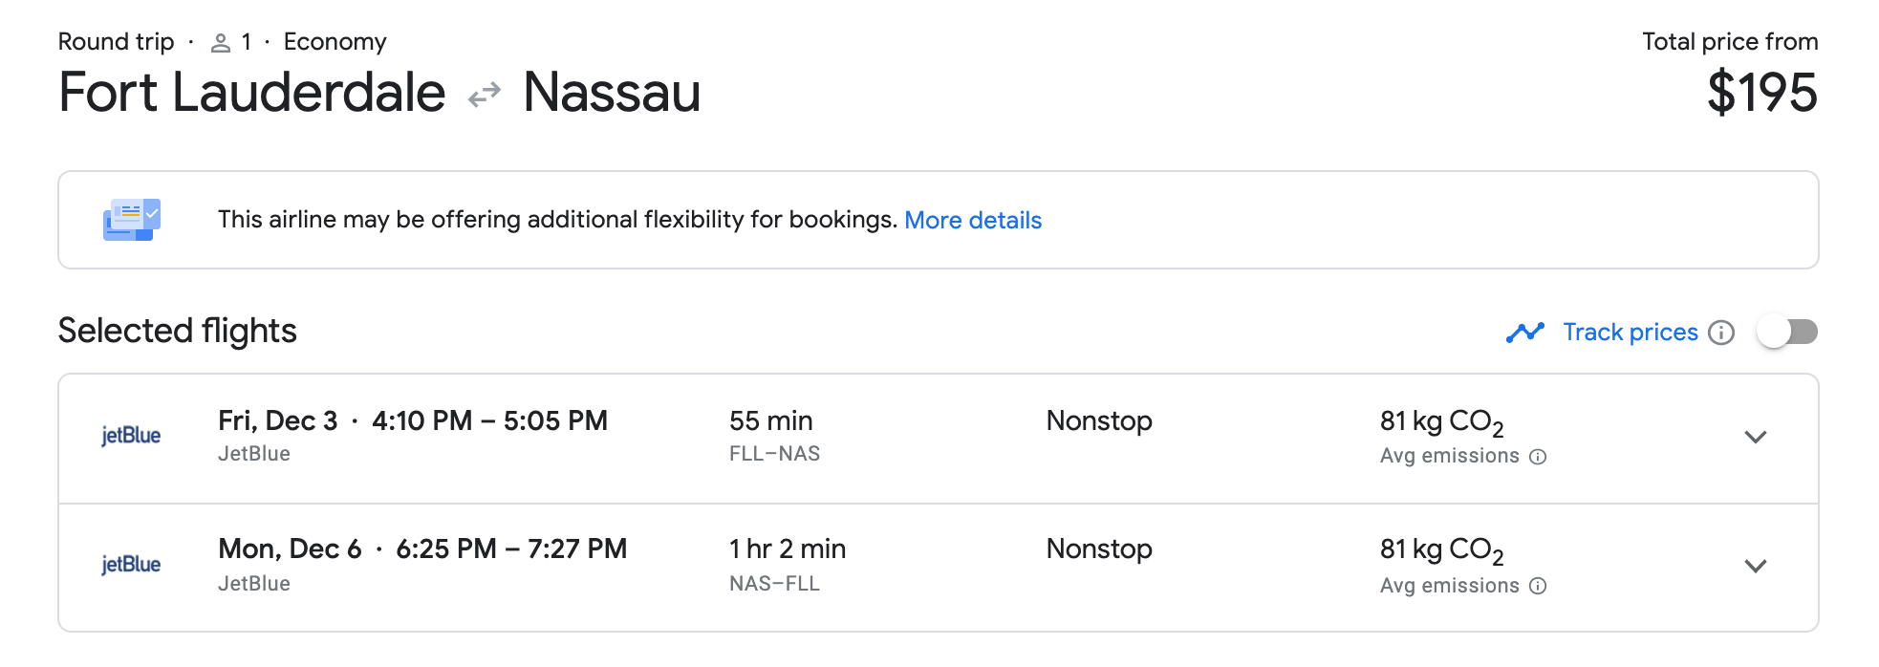1879x667 pixels.
Task: Open the More details link
Action: (x=972, y=221)
